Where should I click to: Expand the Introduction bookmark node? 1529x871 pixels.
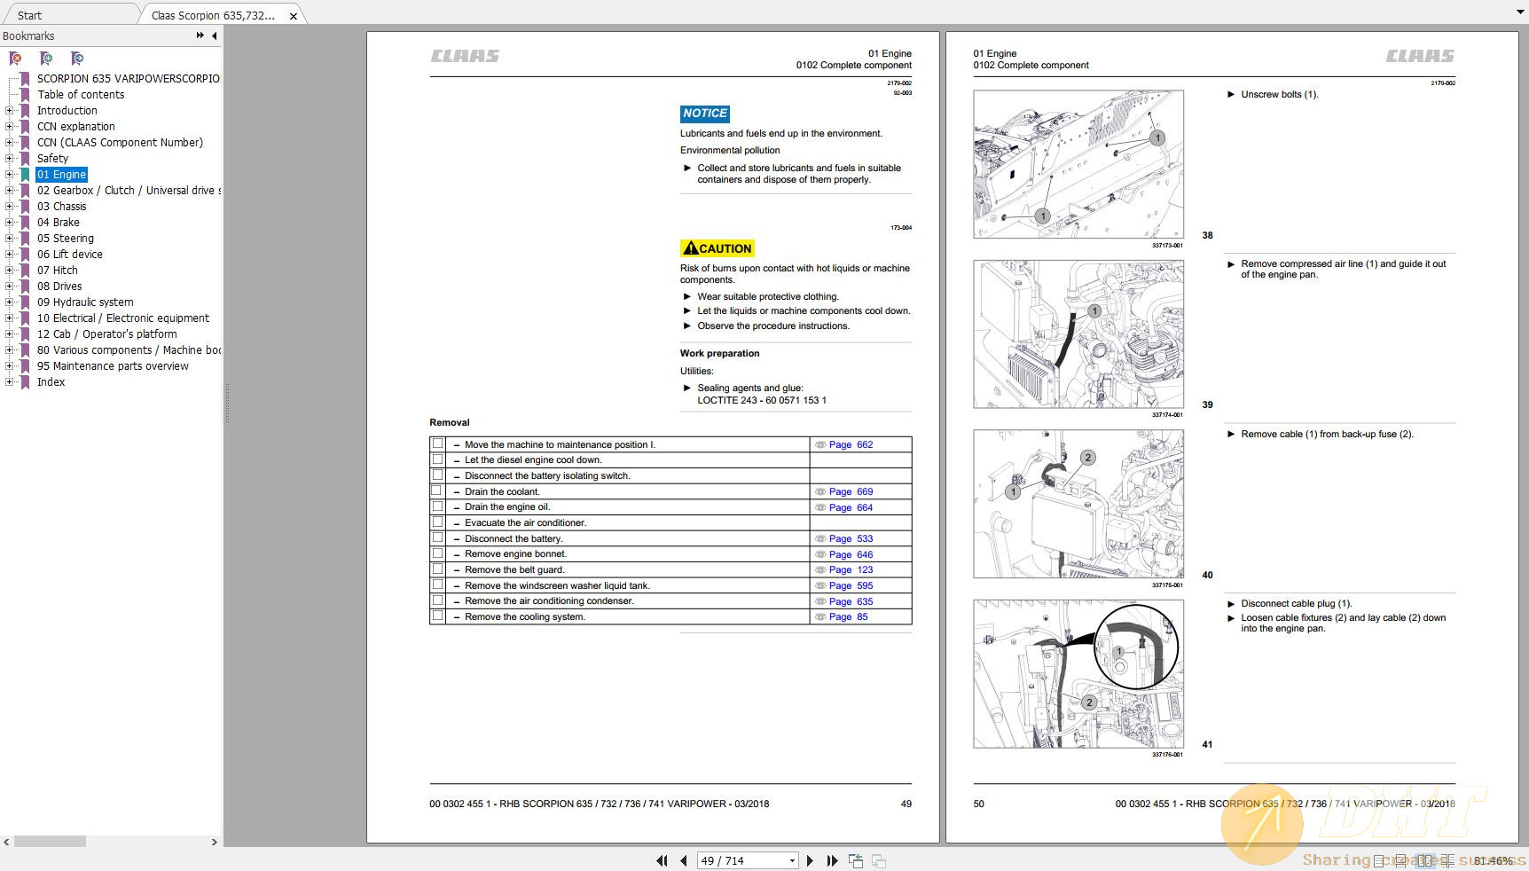(x=9, y=111)
